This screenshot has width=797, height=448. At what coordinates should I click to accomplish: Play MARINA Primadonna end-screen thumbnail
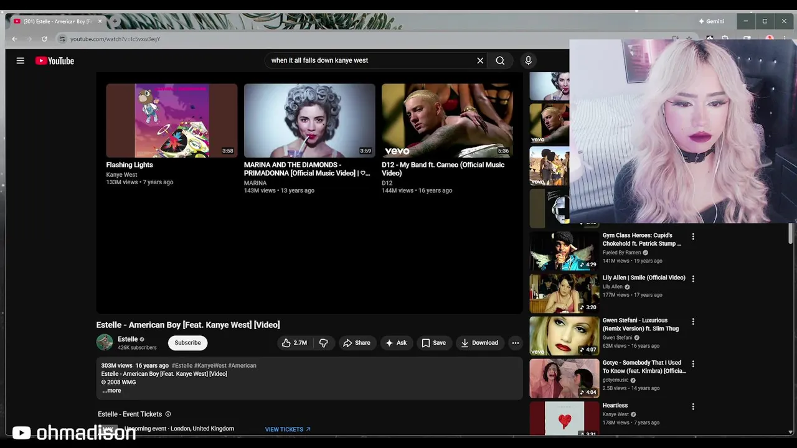(x=309, y=121)
